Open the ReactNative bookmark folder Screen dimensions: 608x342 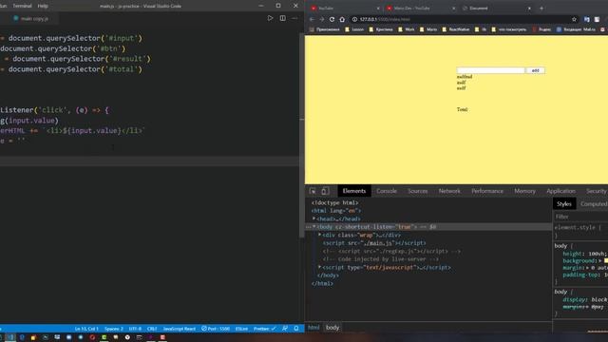coord(456,29)
